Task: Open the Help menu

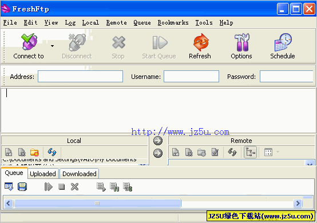Action: tap(226, 23)
